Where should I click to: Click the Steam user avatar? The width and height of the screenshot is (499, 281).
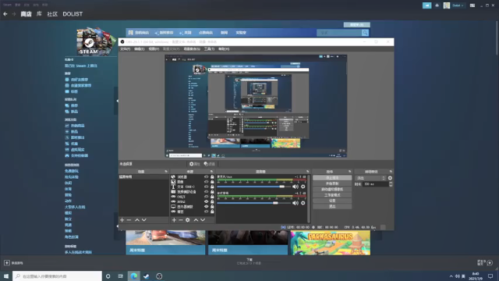pyautogui.click(x=447, y=5)
